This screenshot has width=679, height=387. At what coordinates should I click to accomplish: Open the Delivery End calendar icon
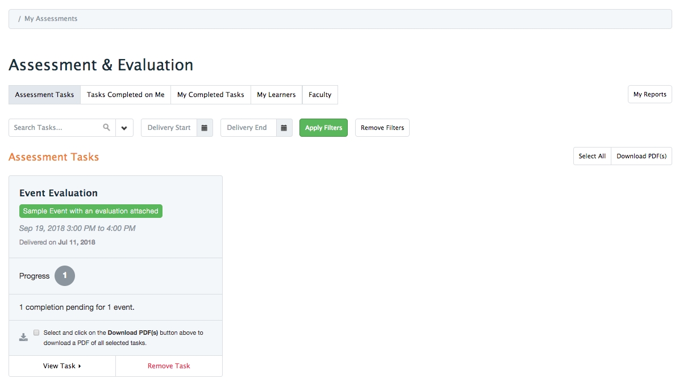pos(284,128)
